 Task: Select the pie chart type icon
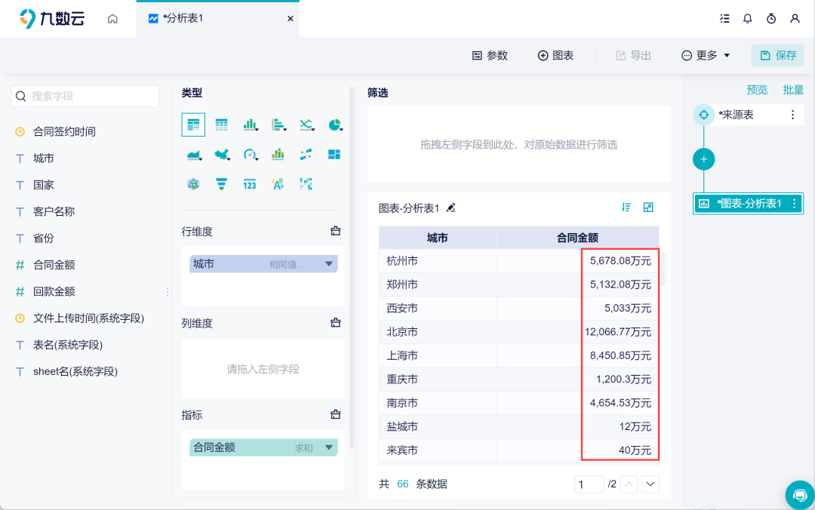point(334,124)
